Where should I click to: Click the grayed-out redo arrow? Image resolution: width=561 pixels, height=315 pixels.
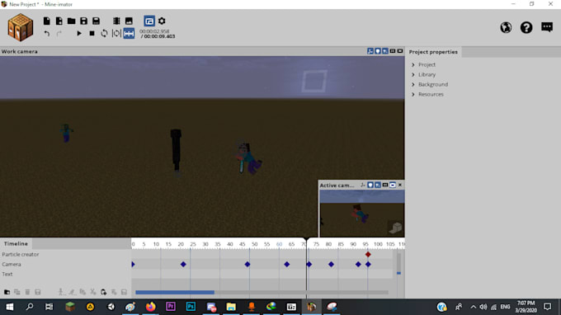59,34
